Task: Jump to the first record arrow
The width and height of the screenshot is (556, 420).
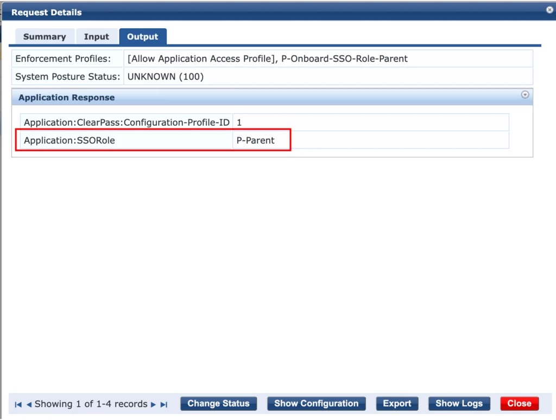Action: (x=18, y=404)
